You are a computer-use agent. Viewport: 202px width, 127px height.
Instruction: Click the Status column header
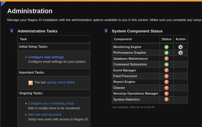pos(167,39)
